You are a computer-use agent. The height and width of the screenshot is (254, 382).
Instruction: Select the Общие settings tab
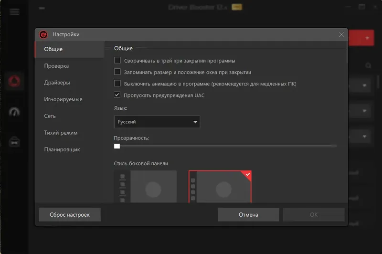[x=70, y=49]
